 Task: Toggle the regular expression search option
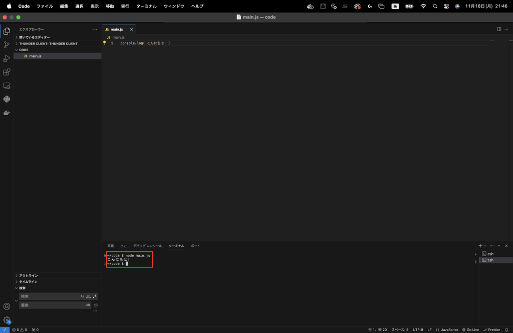coord(94,296)
